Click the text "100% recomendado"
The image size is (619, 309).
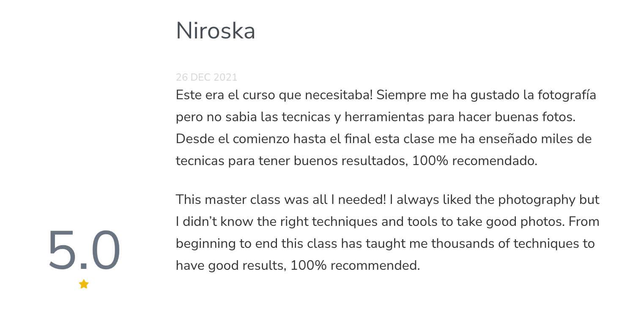[474, 161]
